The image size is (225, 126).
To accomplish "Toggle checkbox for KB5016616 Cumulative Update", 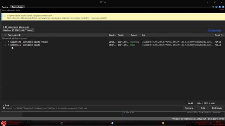I will pos(6,45).
